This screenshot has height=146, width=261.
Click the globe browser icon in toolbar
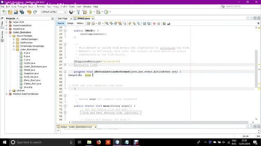tap(71, 12)
